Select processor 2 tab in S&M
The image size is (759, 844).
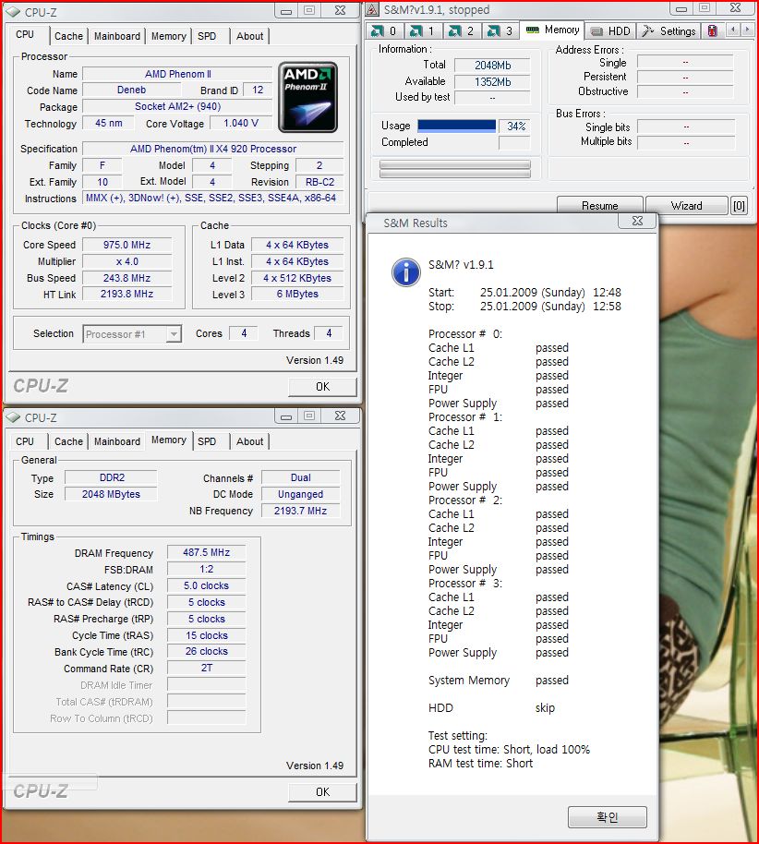[462, 31]
